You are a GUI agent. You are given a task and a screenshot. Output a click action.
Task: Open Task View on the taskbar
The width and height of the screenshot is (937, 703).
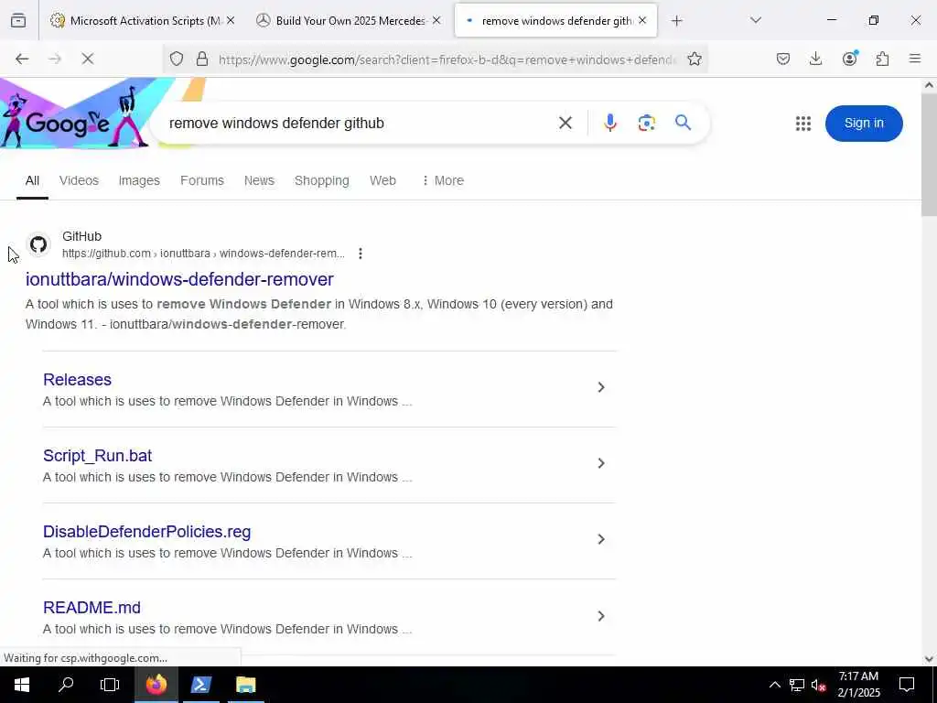[110, 685]
